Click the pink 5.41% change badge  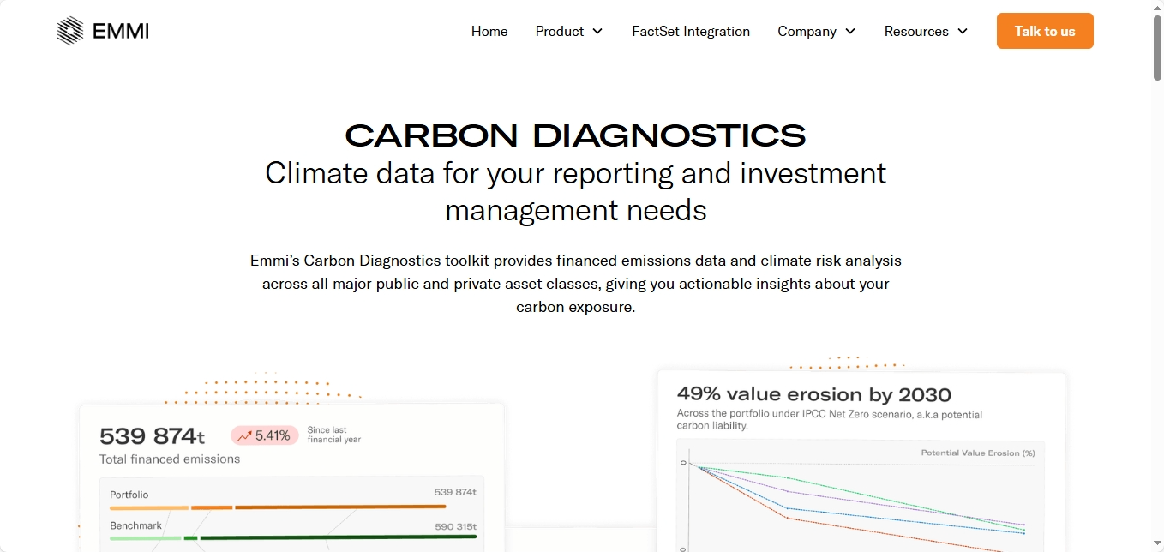[x=263, y=435]
